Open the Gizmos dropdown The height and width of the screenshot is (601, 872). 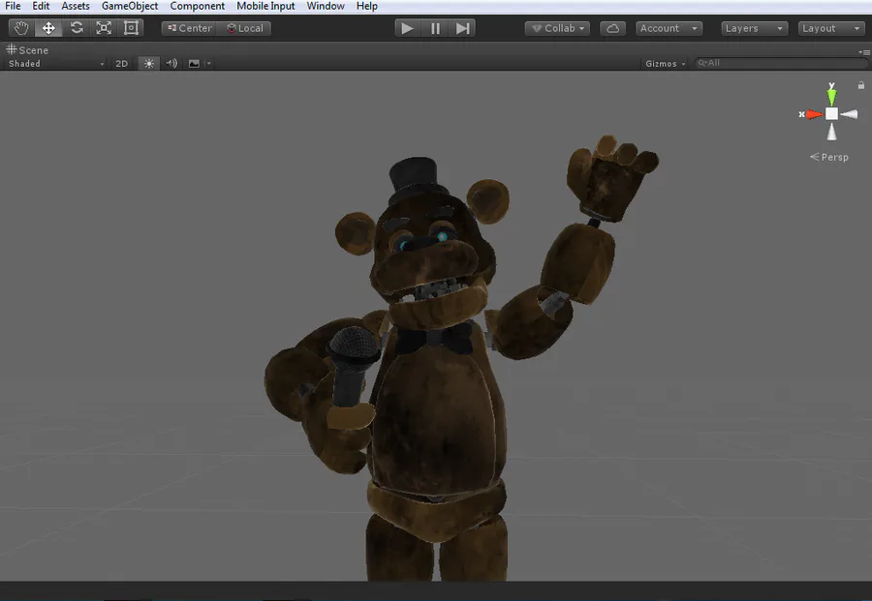click(665, 64)
